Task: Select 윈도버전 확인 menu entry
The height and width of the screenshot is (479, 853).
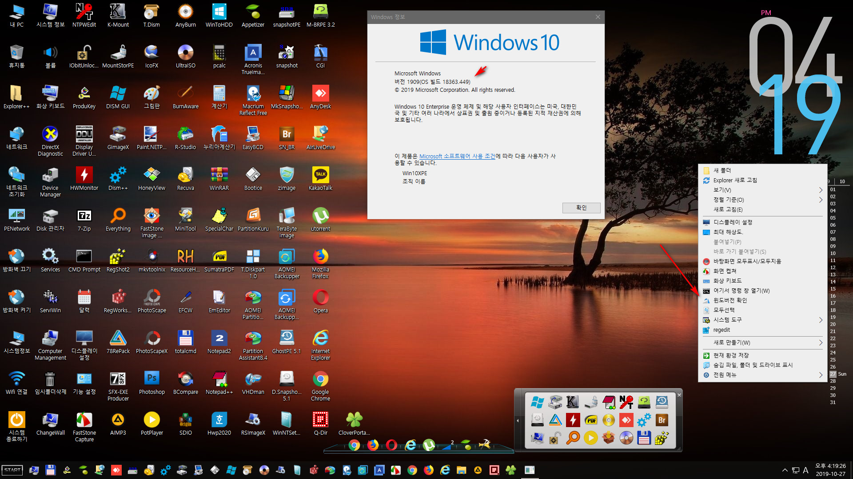Action: coord(762,300)
